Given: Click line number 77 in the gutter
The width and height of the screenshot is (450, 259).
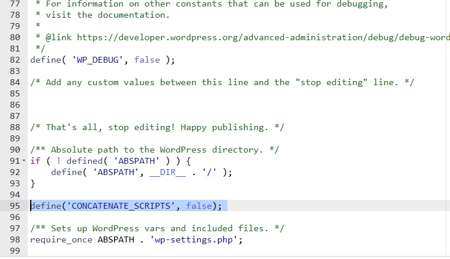Looking at the screenshot, I should tap(15, 4).
